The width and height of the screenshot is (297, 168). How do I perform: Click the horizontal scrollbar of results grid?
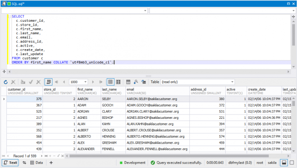[169, 156]
